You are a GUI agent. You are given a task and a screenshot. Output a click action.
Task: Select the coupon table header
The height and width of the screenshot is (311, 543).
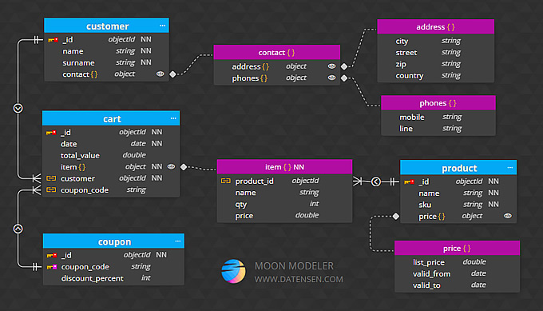click(113, 241)
